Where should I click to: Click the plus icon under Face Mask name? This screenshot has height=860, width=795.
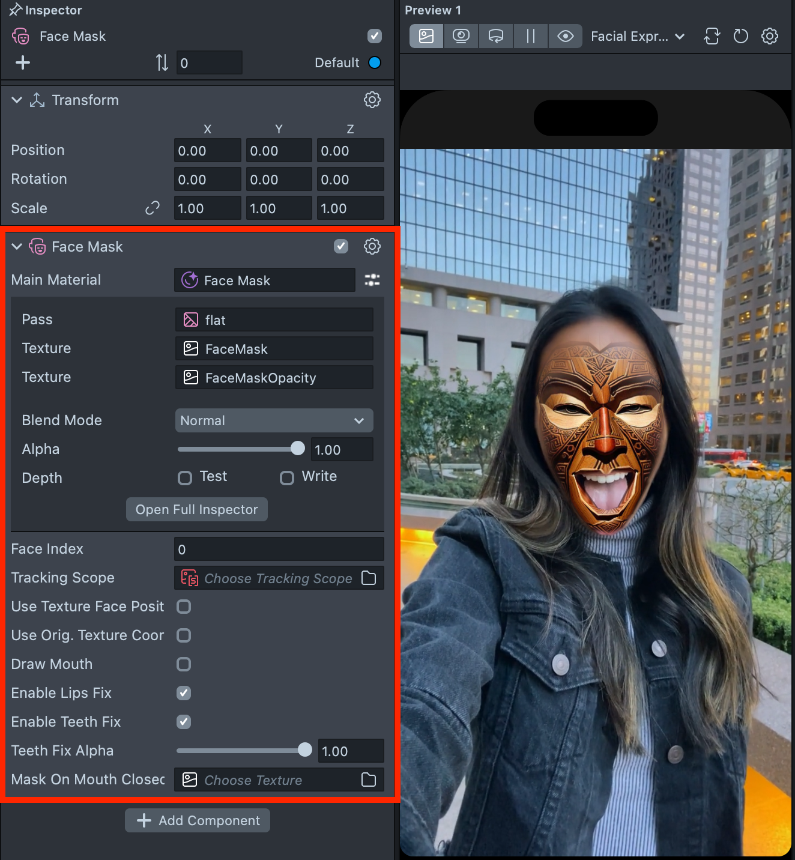pos(23,62)
